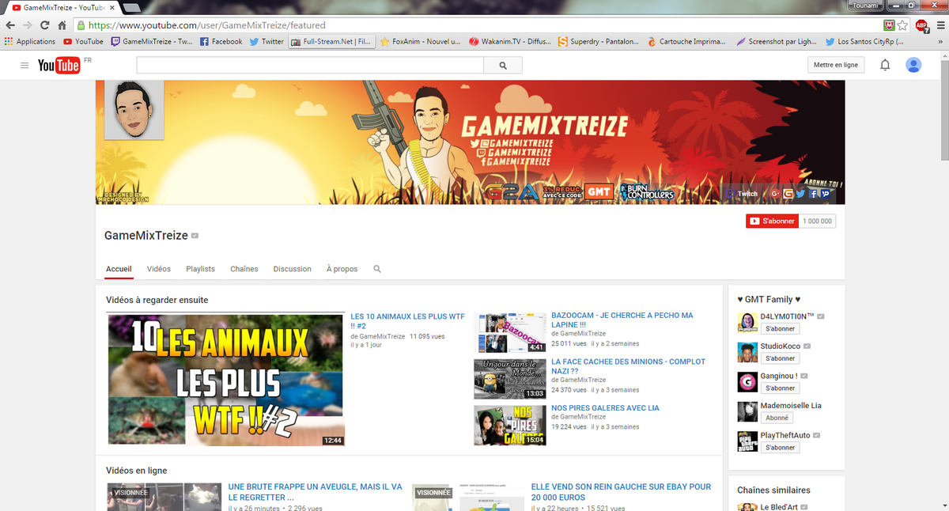This screenshot has height=511, width=949.
Task: Open the Superdry bookmark
Action: pyautogui.click(x=599, y=41)
